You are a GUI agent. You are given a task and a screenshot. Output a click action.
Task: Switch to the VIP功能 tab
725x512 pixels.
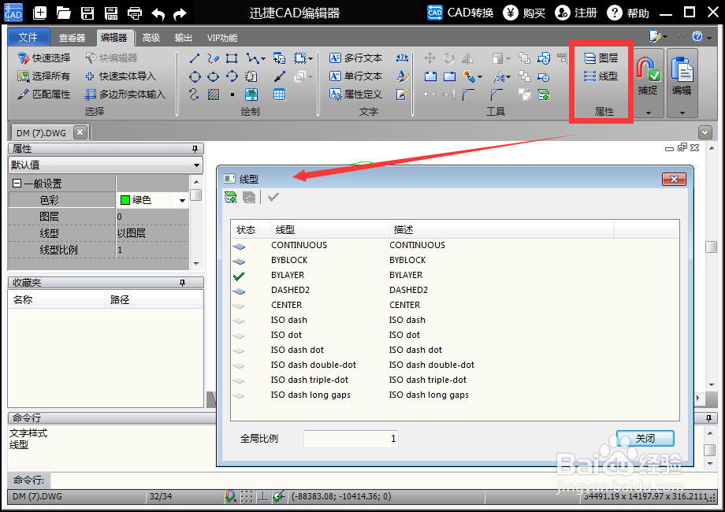coord(222,38)
